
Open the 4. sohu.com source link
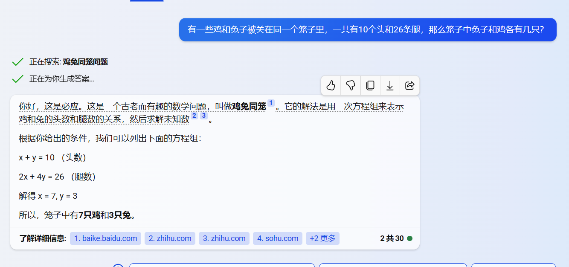coord(277,238)
